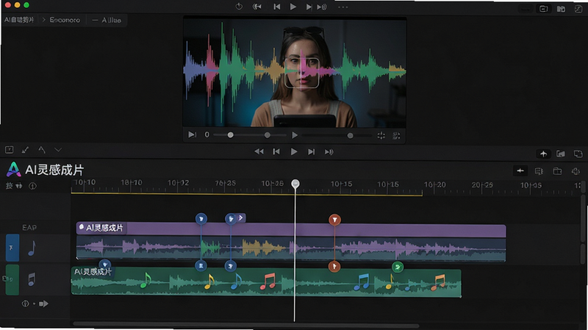The height and width of the screenshot is (330, 588).
Task: Click the music file icon on green track
Action: click(x=32, y=279)
